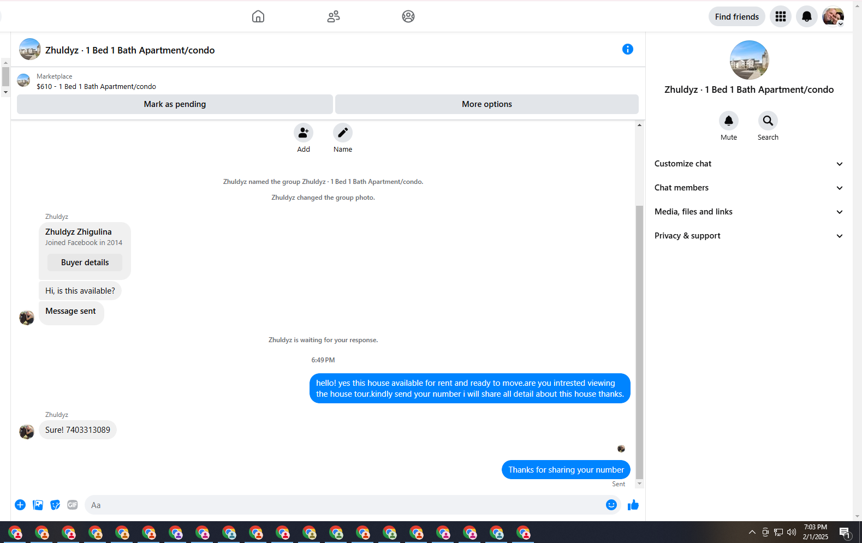The height and width of the screenshot is (543, 862).
Task: Click the "Sure! 7403313089" message
Action: pyautogui.click(x=78, y=430)
